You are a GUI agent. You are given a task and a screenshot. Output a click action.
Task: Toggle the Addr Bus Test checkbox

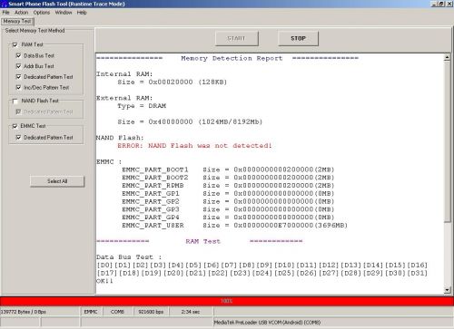(18, 66)
